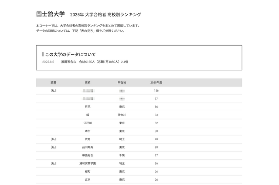
Task: Click the value 156
Action: 156,91
